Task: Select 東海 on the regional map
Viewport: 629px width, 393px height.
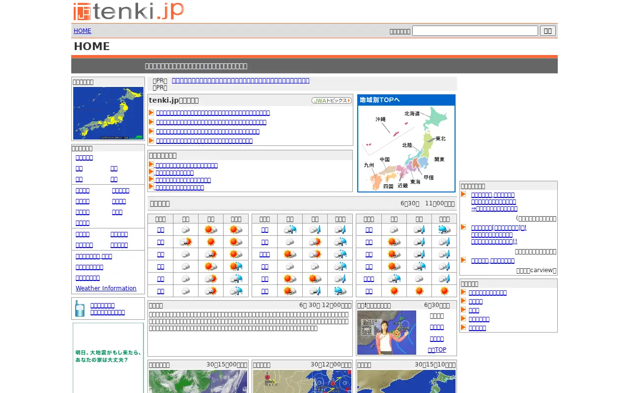Action: 415,182
